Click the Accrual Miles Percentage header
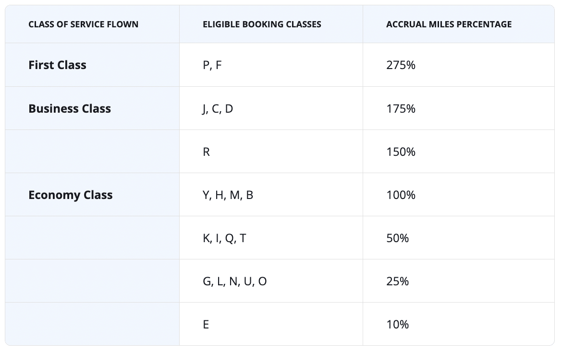Image resolution: width=562 pixels, height=351 pixels. point(449,24)
